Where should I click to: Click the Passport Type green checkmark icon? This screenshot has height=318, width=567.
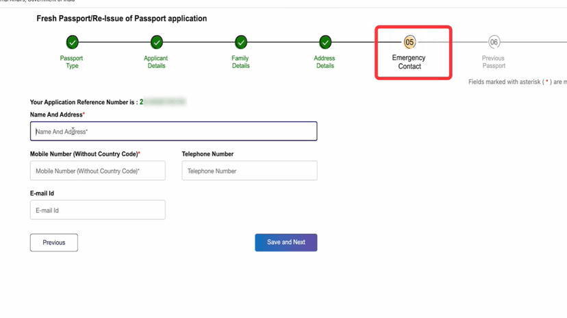73,42
